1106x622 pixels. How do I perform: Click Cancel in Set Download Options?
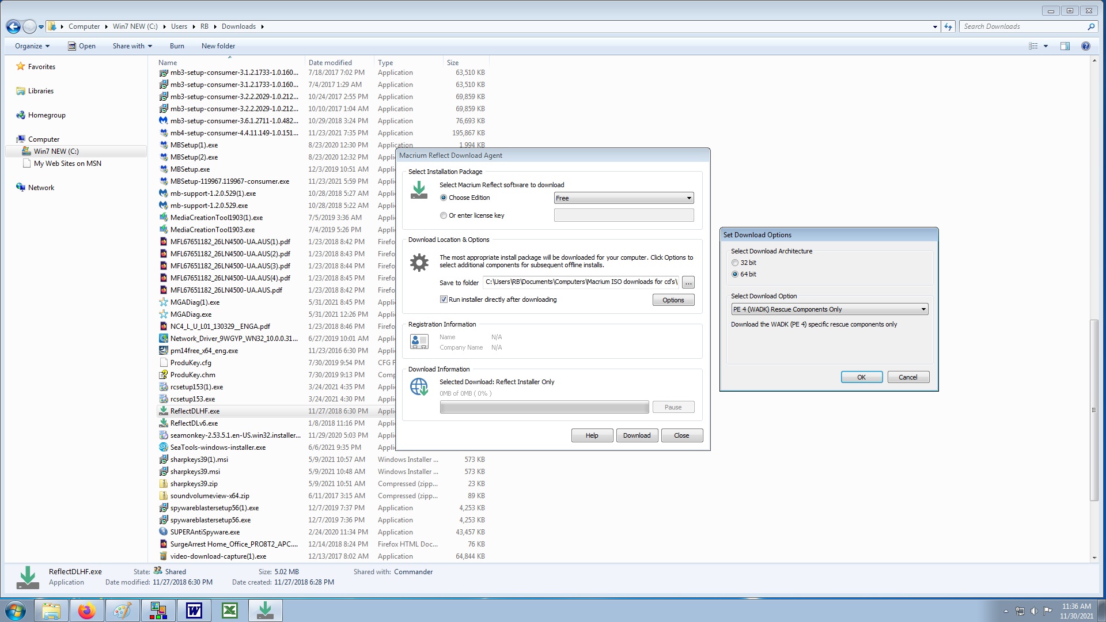(908, 377)
